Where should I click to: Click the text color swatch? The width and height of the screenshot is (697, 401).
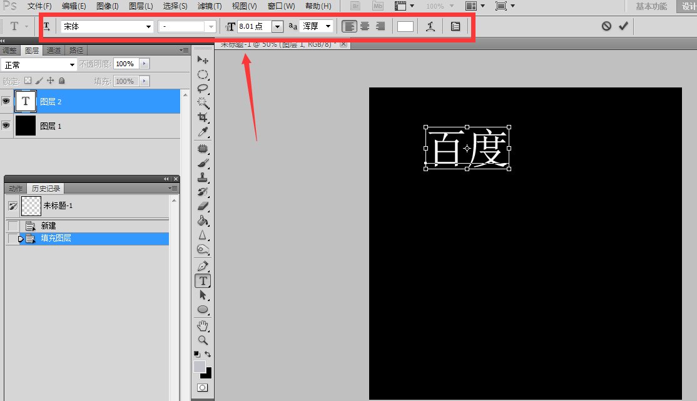(405, 26)
